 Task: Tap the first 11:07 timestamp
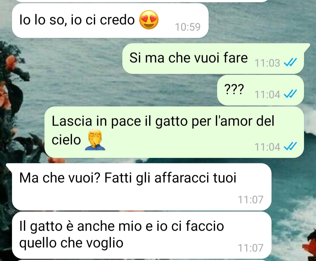251,200
